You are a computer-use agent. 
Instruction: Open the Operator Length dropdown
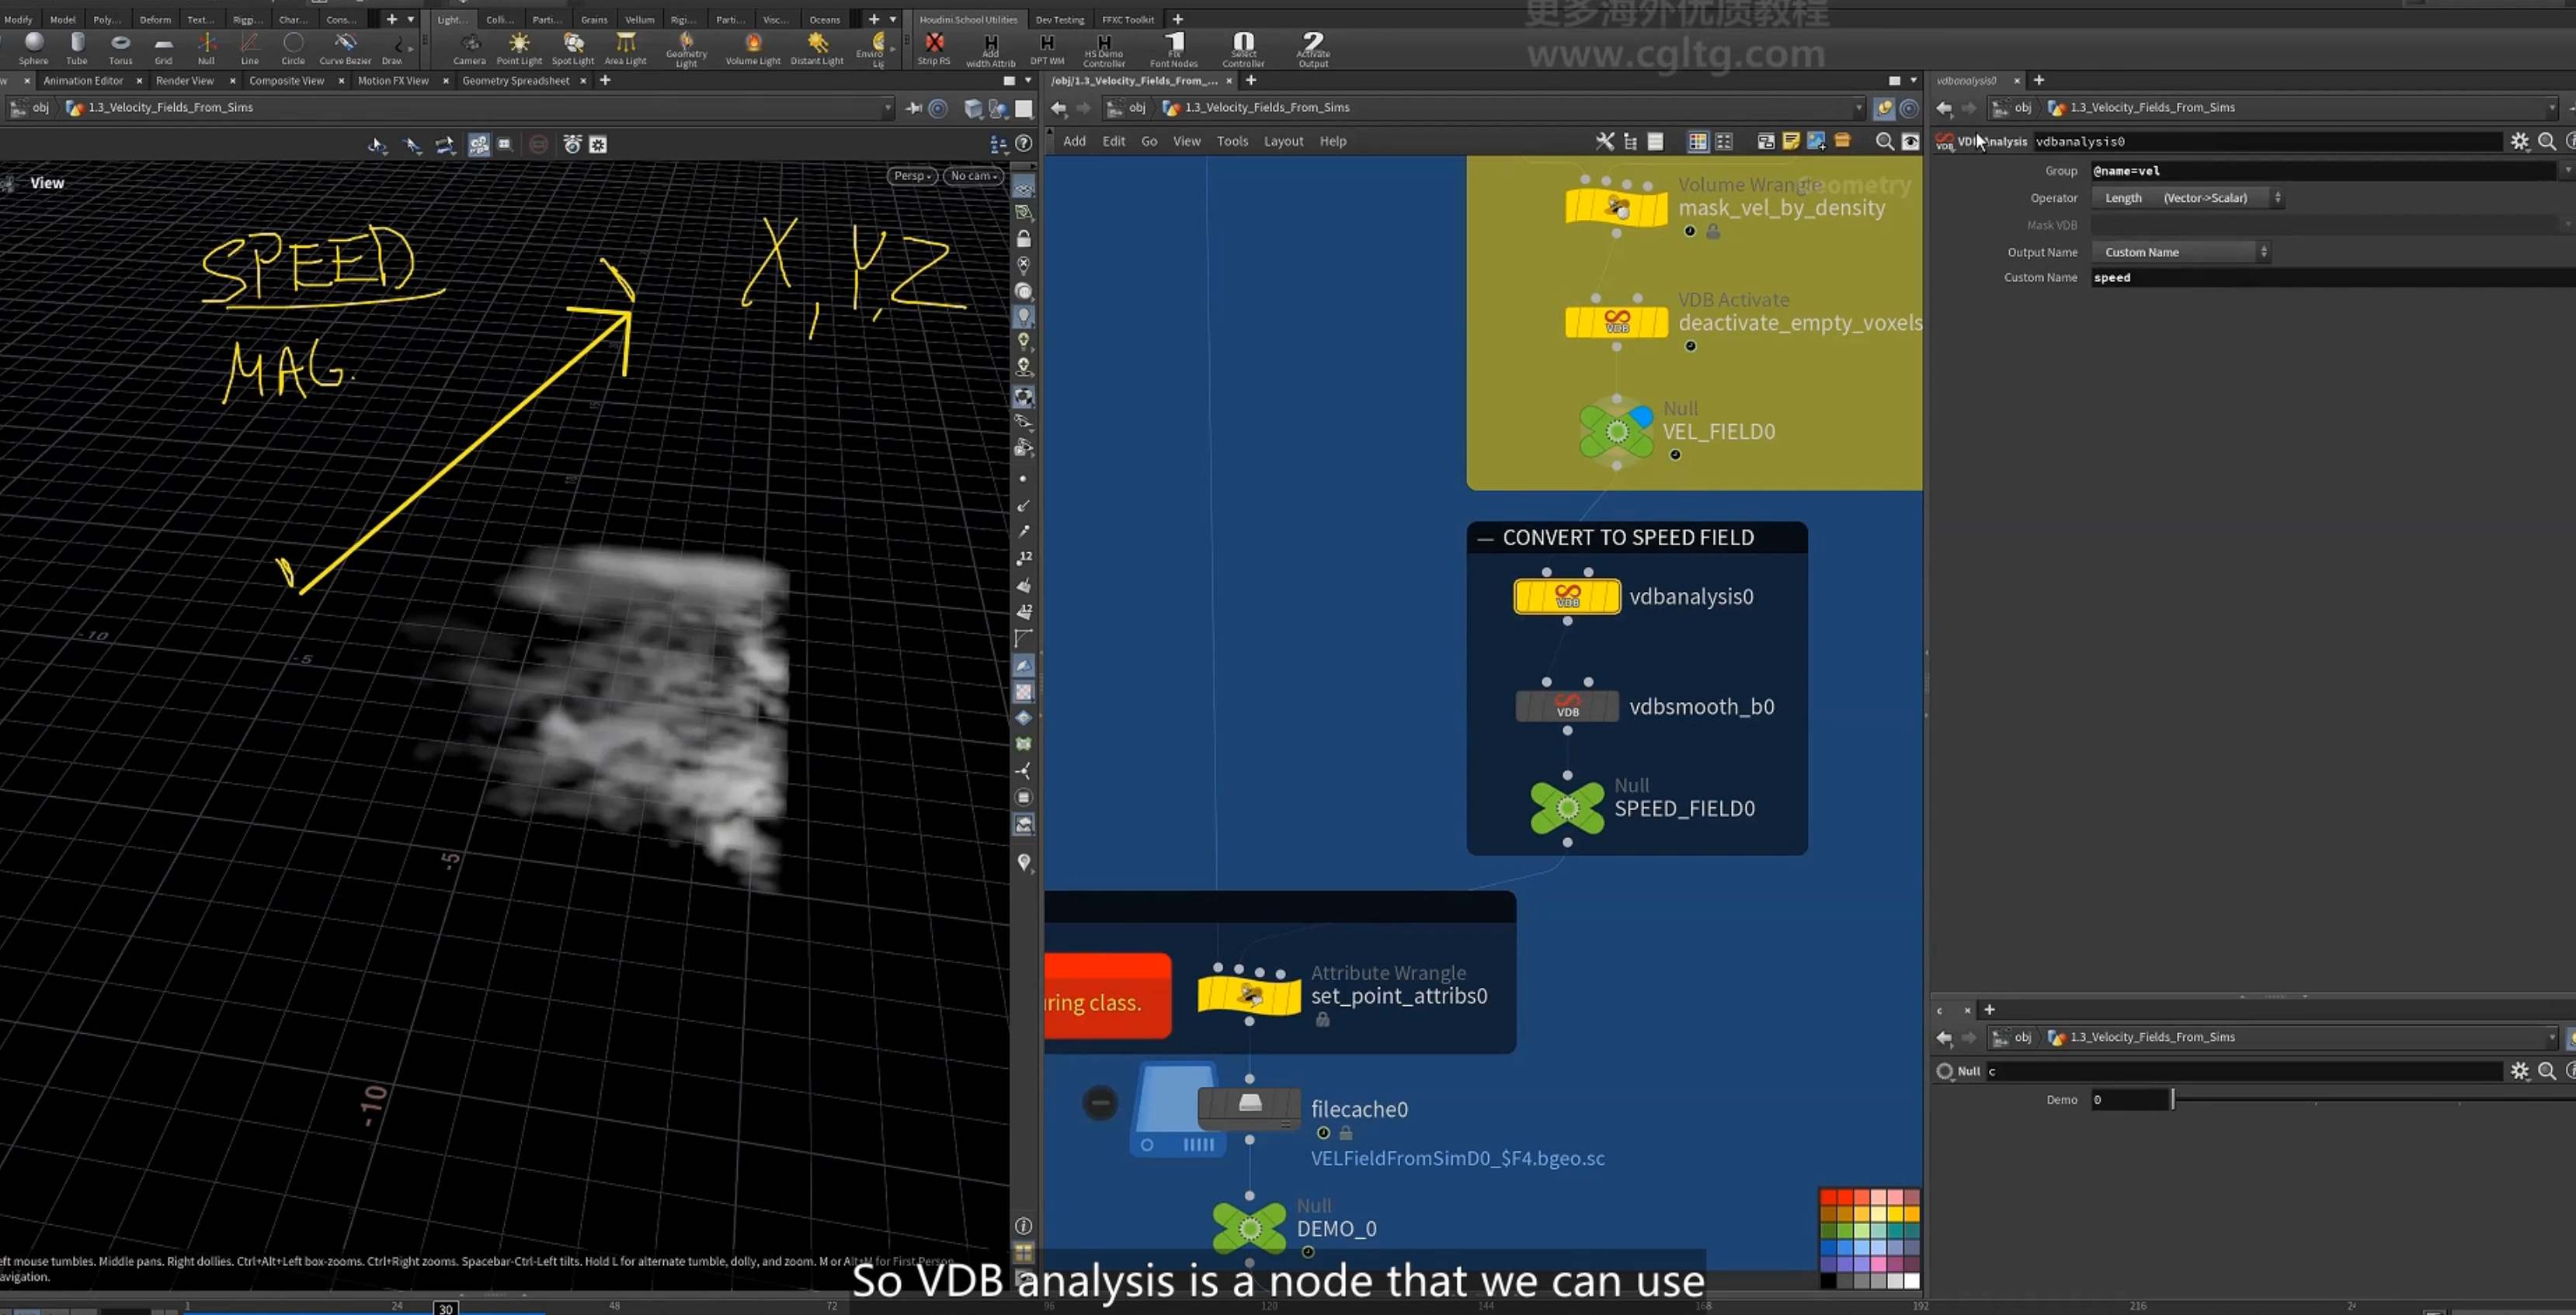tap(2187, 197)
